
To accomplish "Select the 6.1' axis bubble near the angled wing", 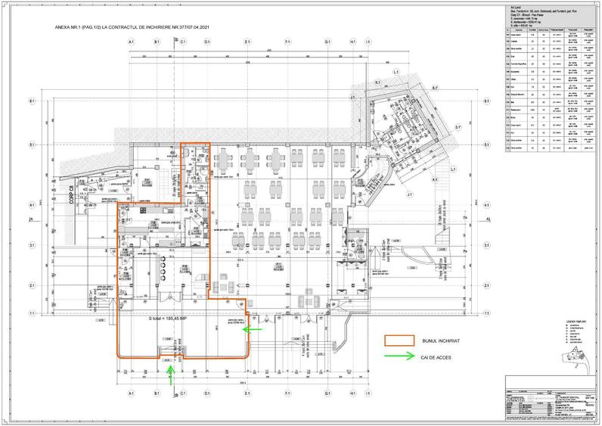I will click(436, 88).
